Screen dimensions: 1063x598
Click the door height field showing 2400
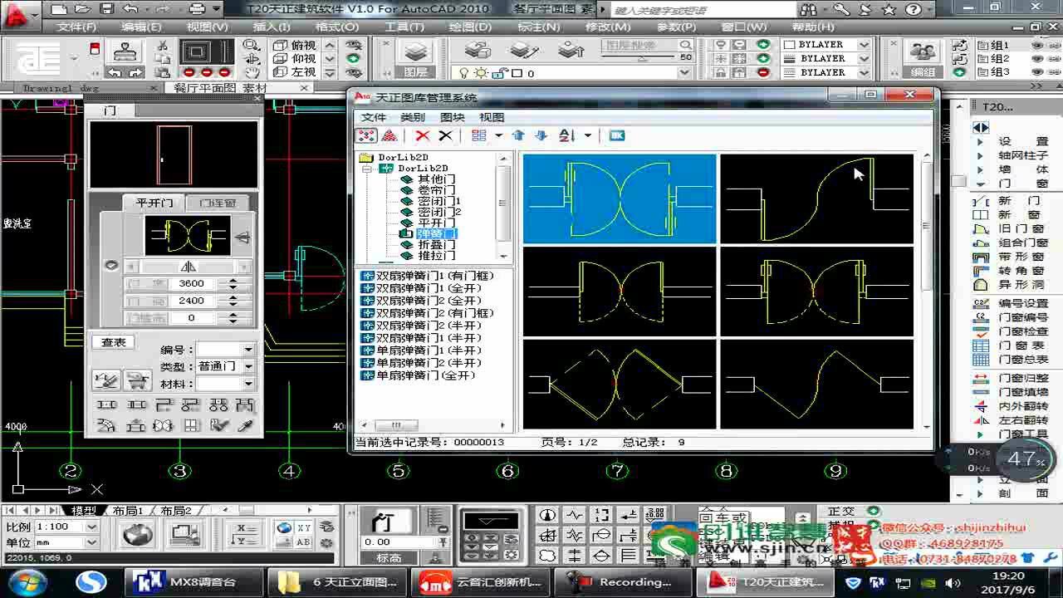pos(192,301)
